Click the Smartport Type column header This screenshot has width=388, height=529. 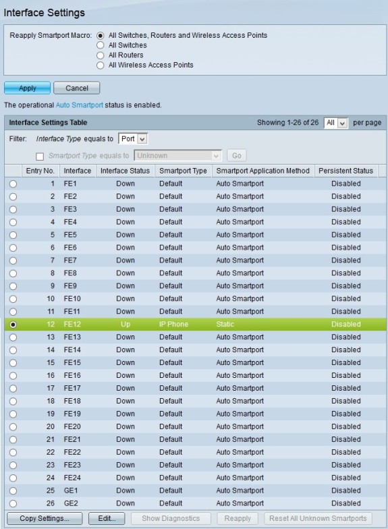(x=184, y=171)
